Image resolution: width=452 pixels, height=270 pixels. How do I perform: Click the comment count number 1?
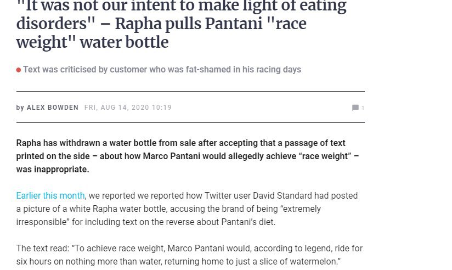pyautogui.click(x=363, y=108)
